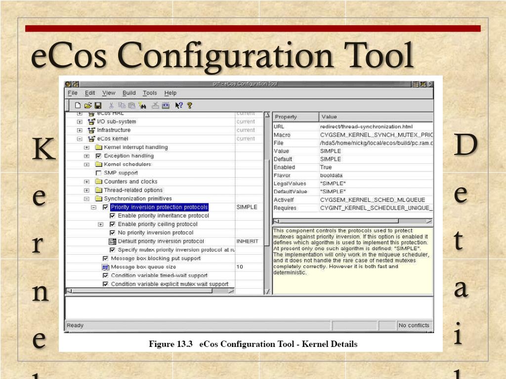
Task: Click the Paste clipboard icon
Action: [131, 106]
